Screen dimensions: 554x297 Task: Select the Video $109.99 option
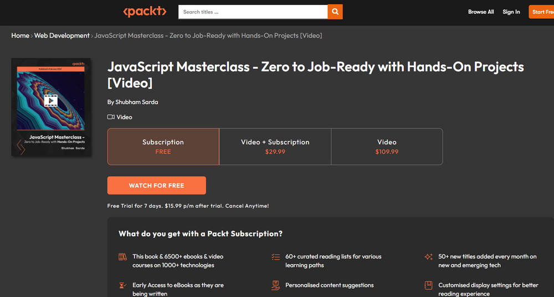pyautogui.click(x=387, y=146)
